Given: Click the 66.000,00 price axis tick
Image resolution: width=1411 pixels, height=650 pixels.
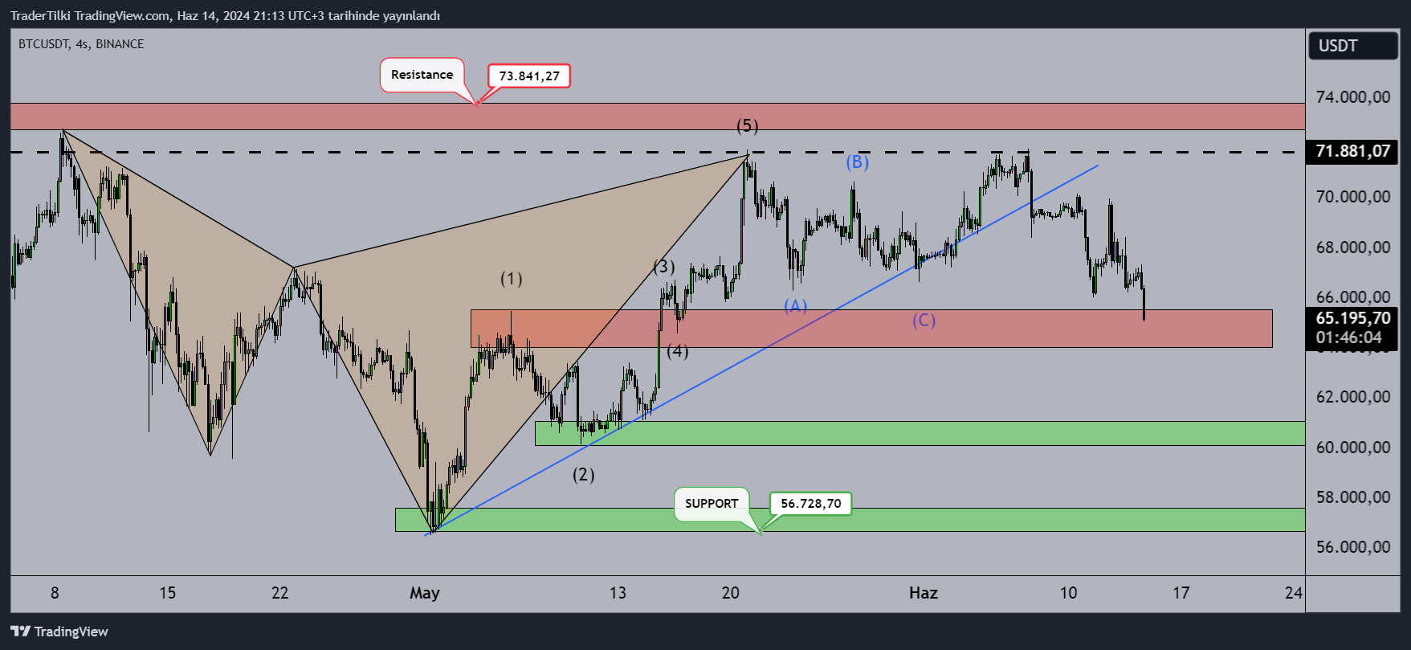Looking at the screenshot, I should click(x=1353, y=297).
